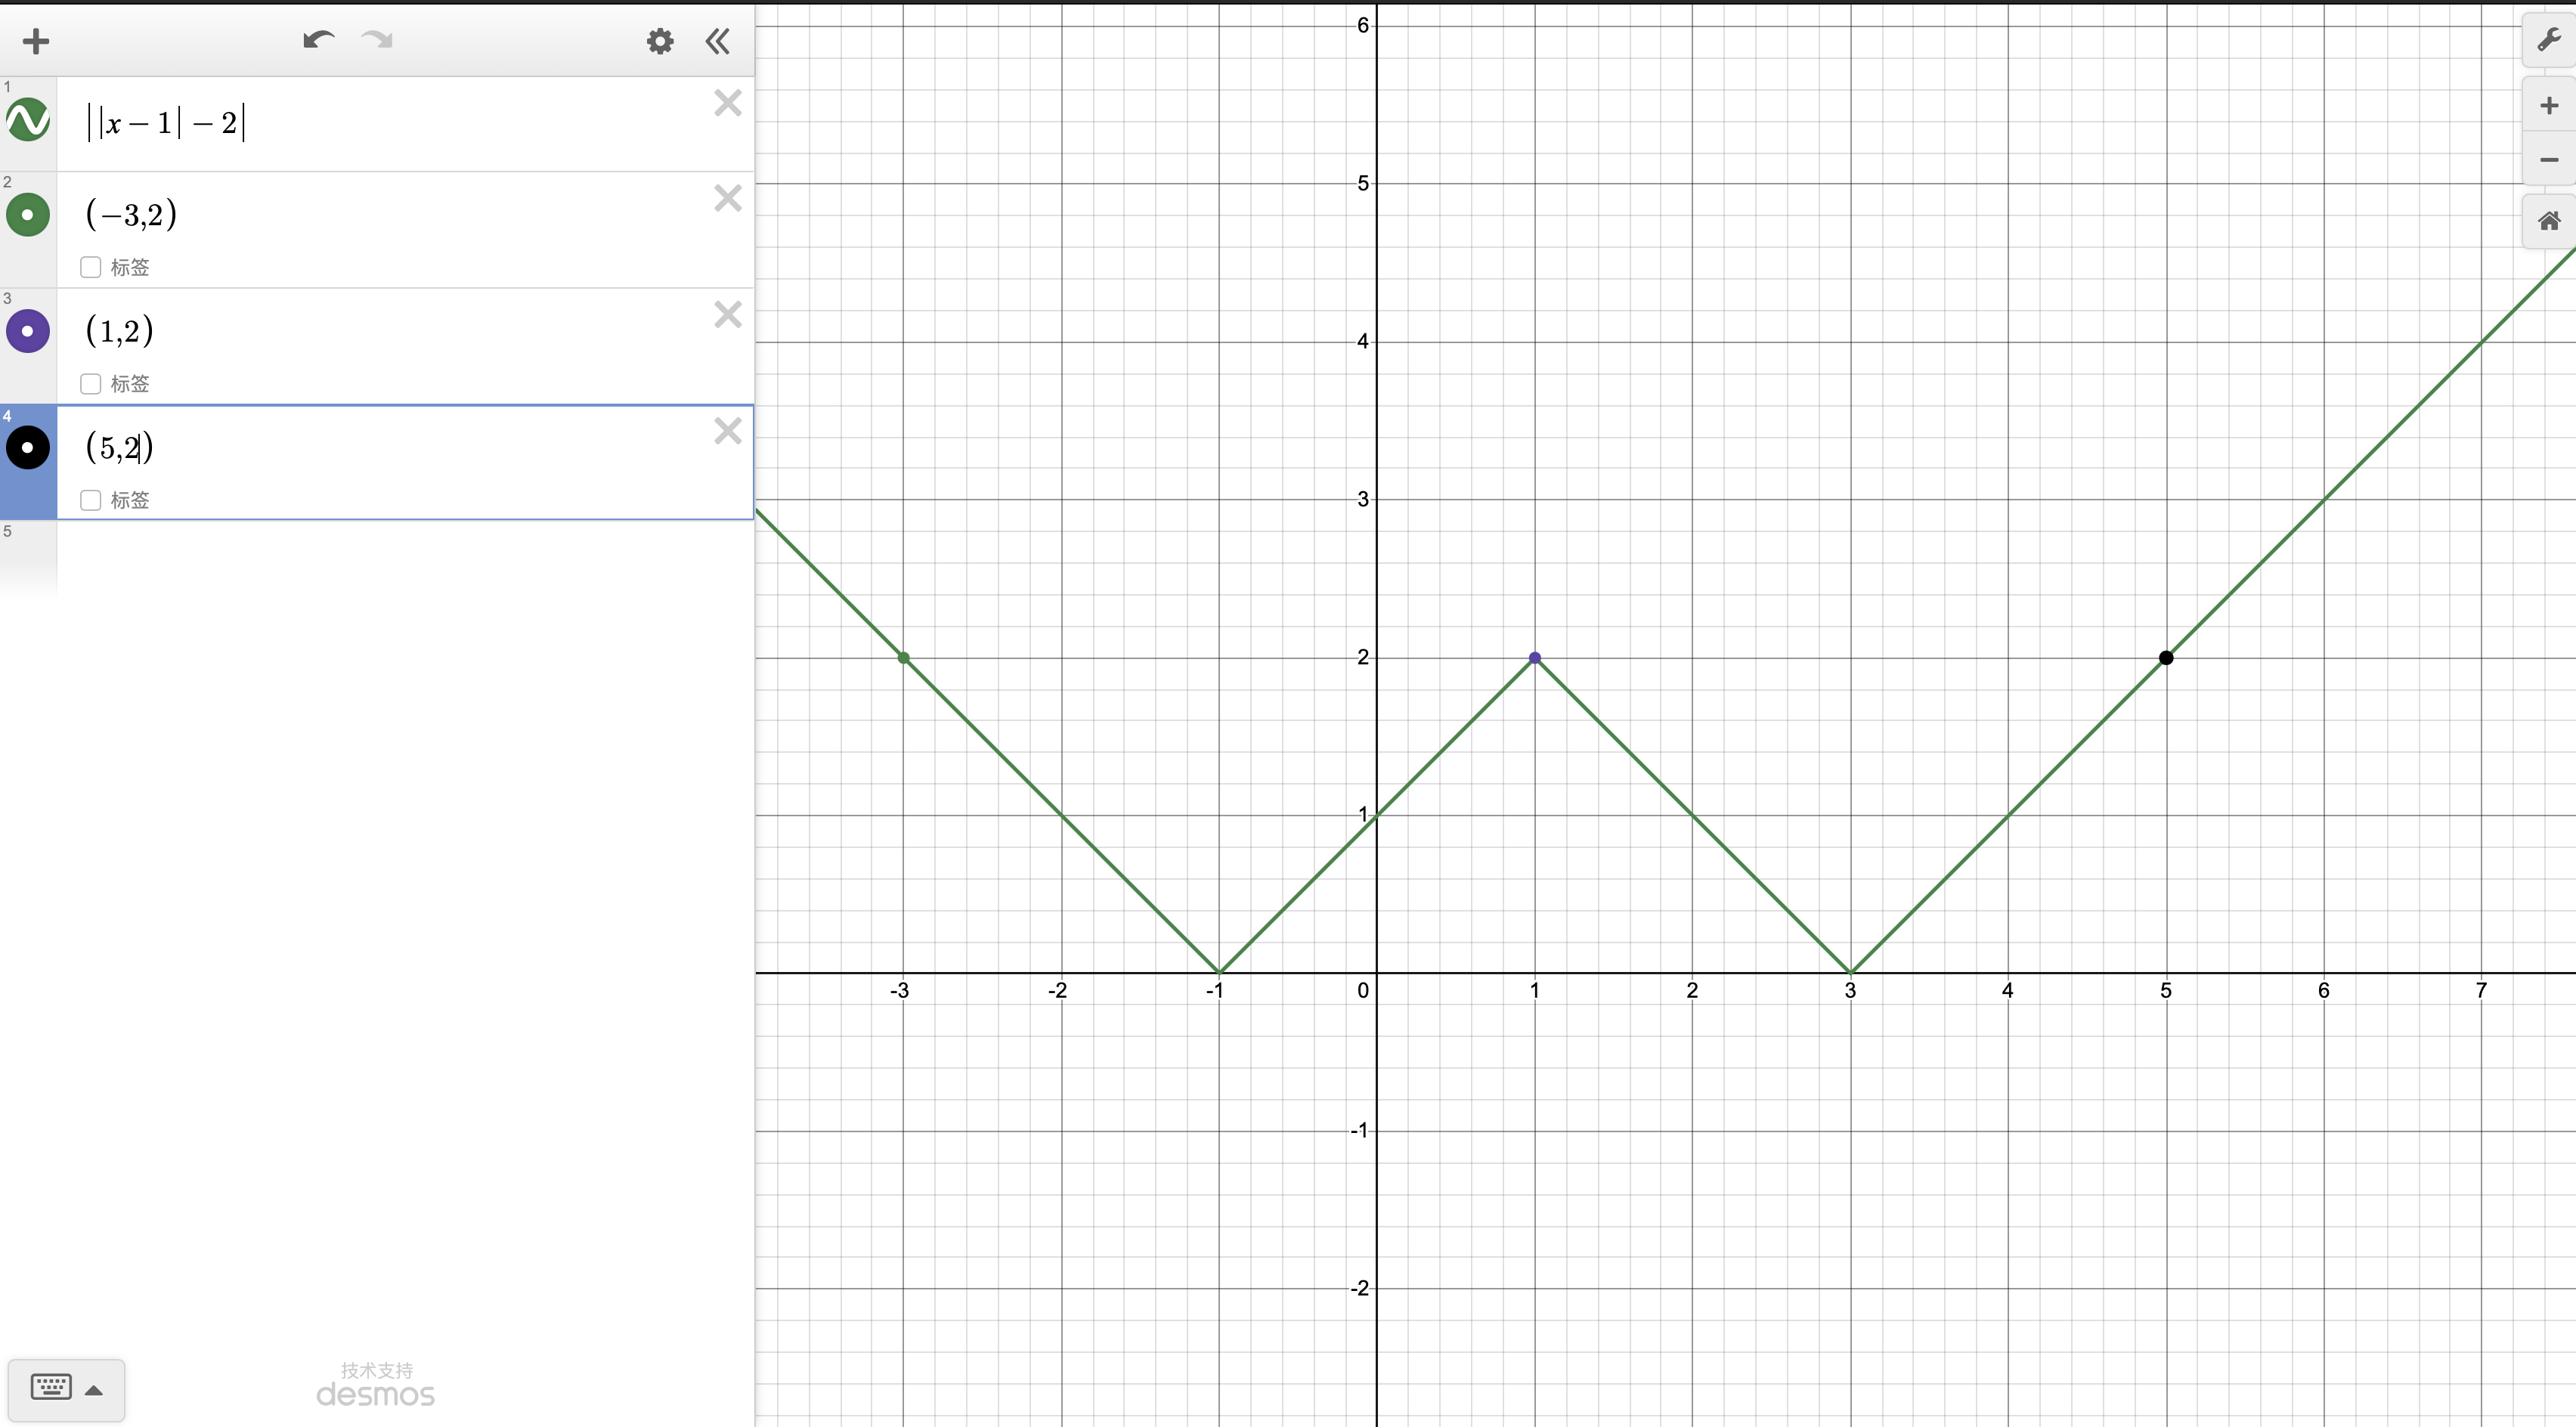This screenshot has width=2576, height=1427.
Task: Reset graph to home view
Action: point(2548,221)
